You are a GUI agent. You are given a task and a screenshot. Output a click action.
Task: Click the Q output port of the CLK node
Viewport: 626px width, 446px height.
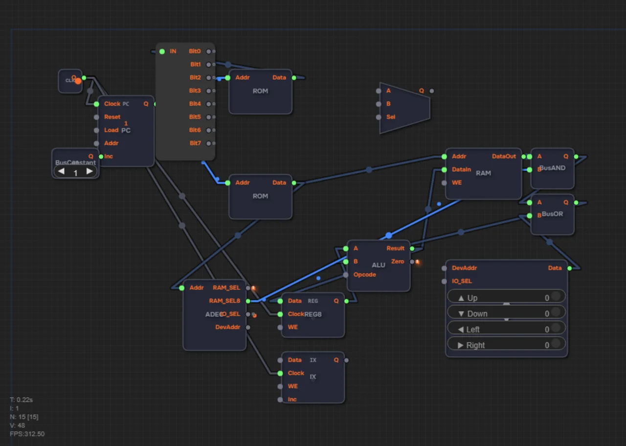coord(84,78)
